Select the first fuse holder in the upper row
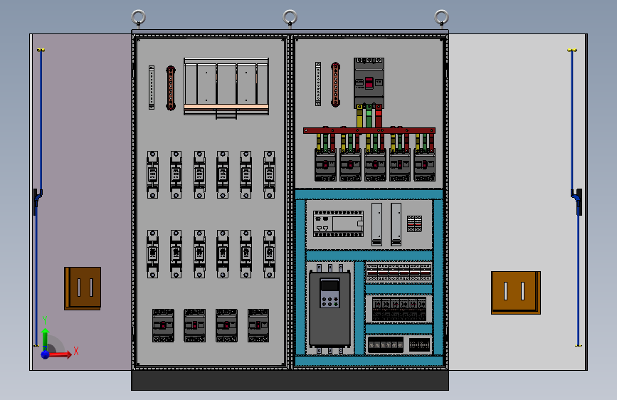617x400 pixels. [153, 174]
